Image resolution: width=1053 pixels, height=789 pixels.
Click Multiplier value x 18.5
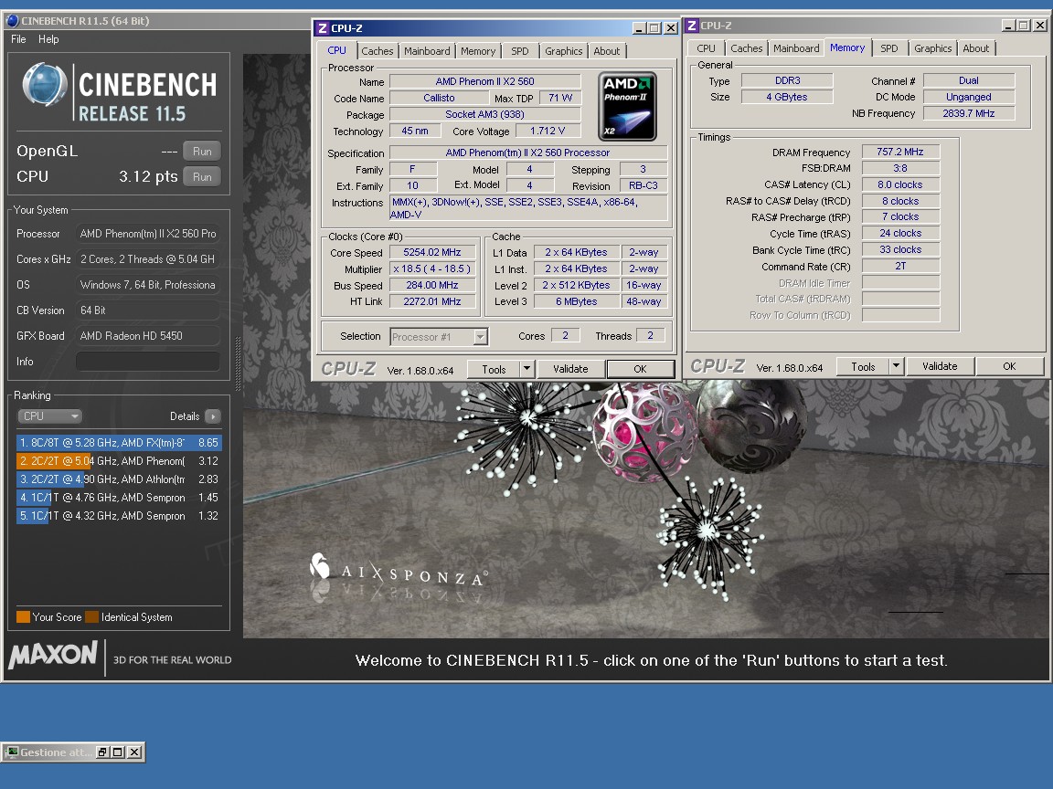coord(431,268)
